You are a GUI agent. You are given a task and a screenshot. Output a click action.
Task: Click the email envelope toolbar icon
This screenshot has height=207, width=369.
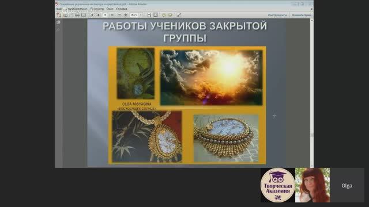(x=84, y=15)
